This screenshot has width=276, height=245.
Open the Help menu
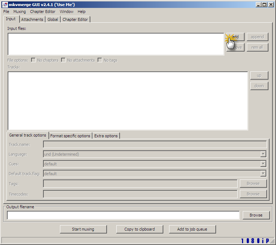[x=82, y=12]
